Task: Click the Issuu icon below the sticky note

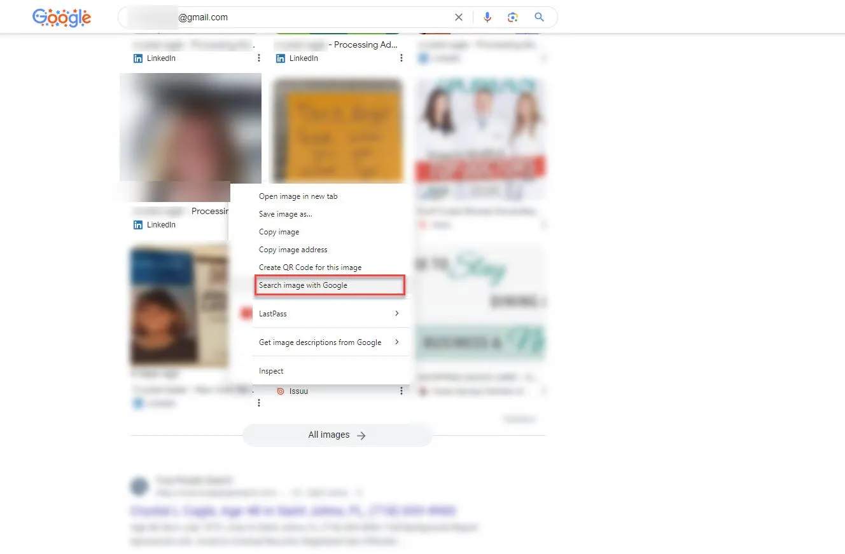Action: [x=281, y=391]
